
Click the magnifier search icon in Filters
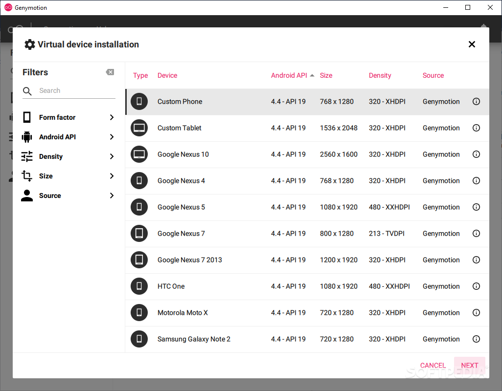(x=27, y=91)
